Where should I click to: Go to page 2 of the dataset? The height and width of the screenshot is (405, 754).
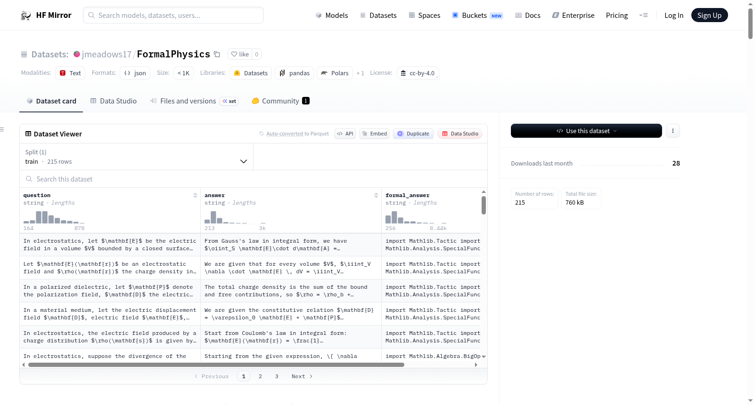pyautogui.click(x=260, y=376)
